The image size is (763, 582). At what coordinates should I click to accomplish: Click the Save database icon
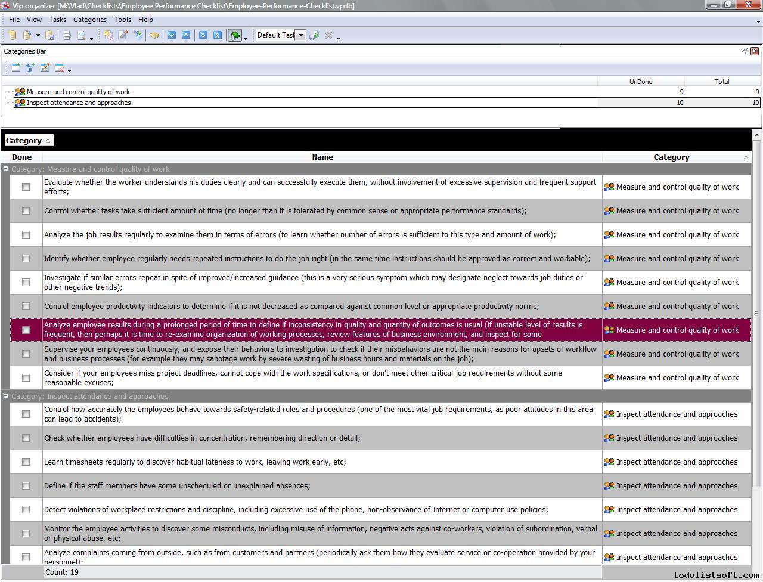(50, 35)
